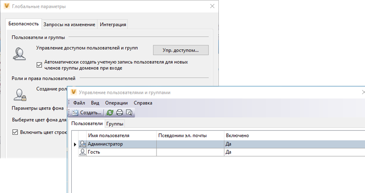Open the Операции menu
This screenshot has width=365, height=193.
(117, 103)
